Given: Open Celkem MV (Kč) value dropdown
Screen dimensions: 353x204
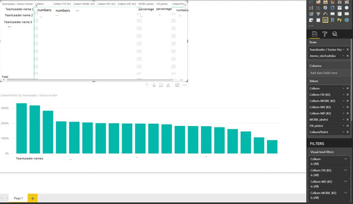Looking at the screenshot, I should (x=344, y=107).
